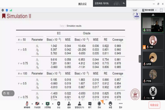Collapse the participant video sidebar
The height and width of the screenshot is (110, 165).
(140, 59)
